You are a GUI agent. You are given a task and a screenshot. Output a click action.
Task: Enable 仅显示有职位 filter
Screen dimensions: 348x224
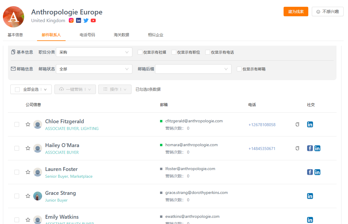[x=174, y=52]
